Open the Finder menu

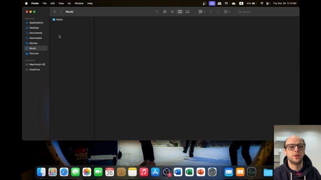pyautogui.click(x=35, y=3)
